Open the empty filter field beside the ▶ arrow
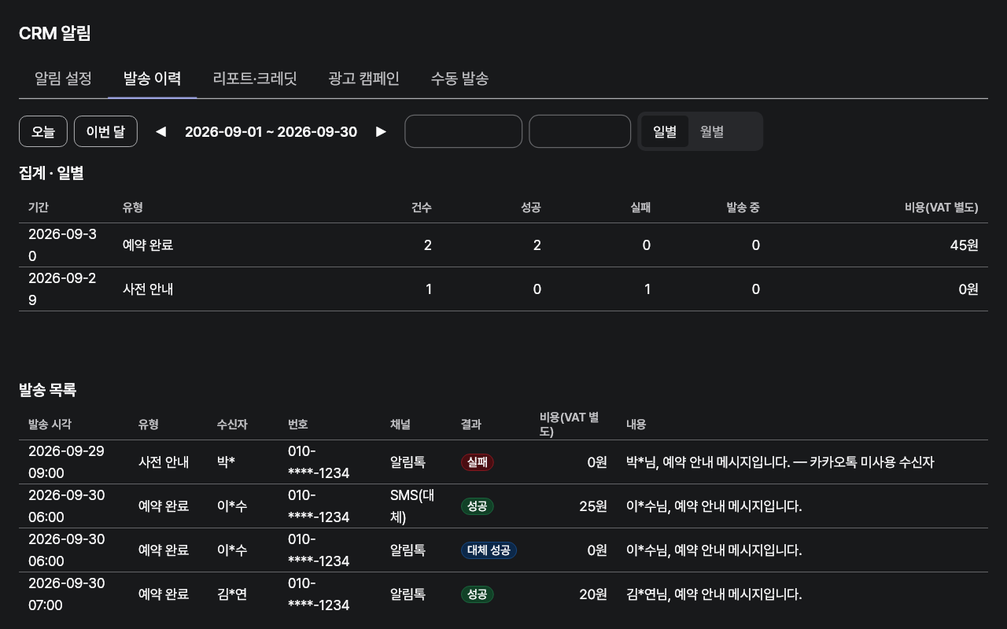Image resolution: width=1007 pixels, height=629 pixels. [463, 131]
